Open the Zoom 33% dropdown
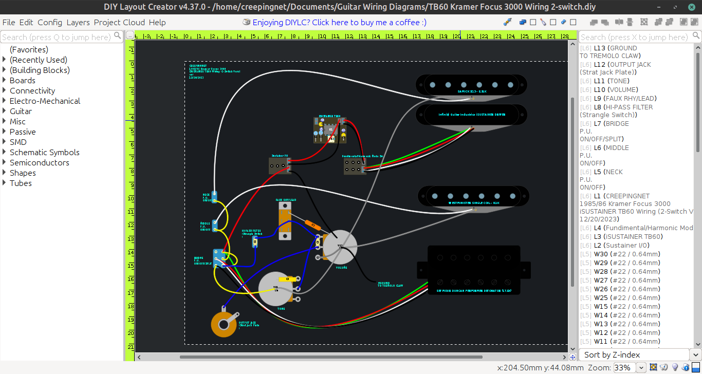Viewport: 702px width, 374px height. pos(641,367)
